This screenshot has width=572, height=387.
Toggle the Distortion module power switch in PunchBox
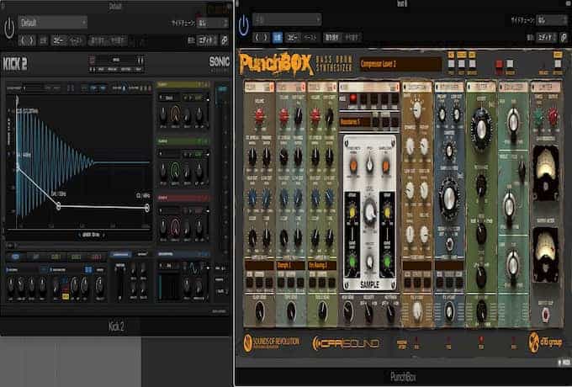click(x=405, y=87)
